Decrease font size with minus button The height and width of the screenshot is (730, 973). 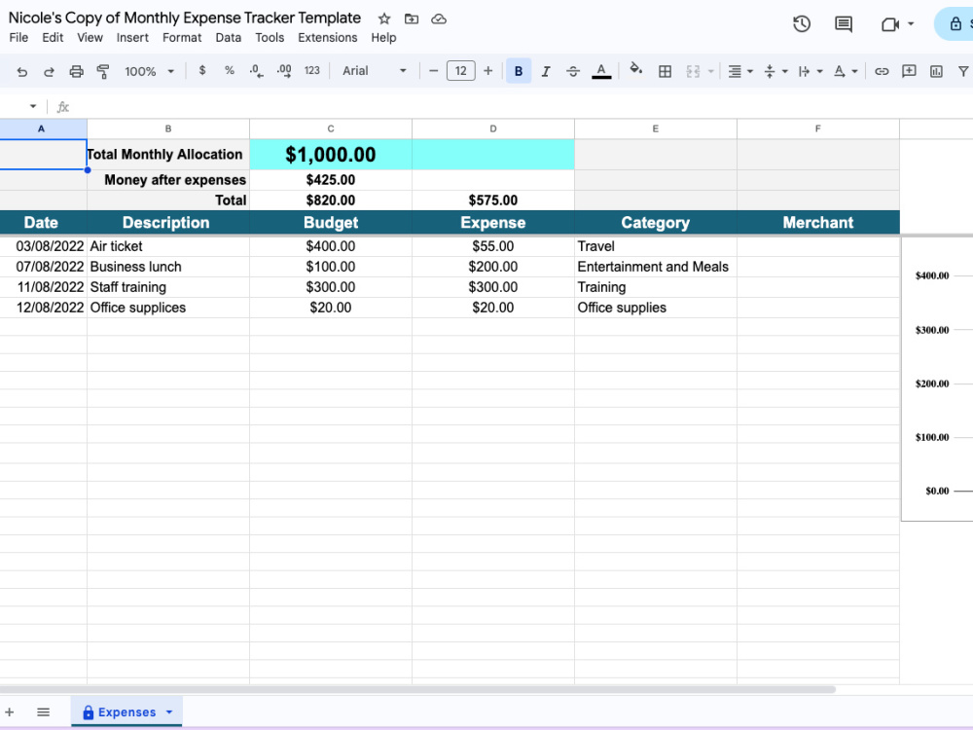click(x=434, y=71)
